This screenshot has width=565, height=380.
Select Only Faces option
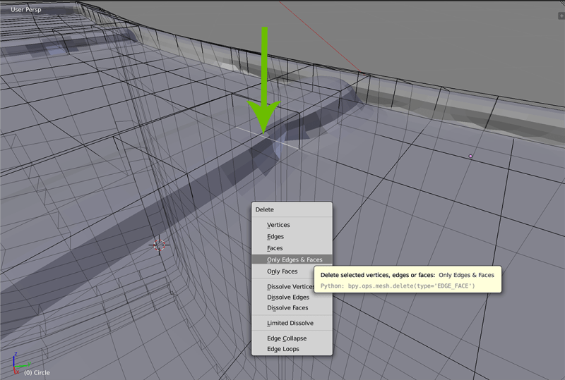tap(282, 271)
